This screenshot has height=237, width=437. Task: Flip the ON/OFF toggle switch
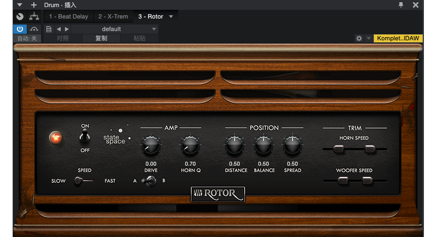click(85, 136)
